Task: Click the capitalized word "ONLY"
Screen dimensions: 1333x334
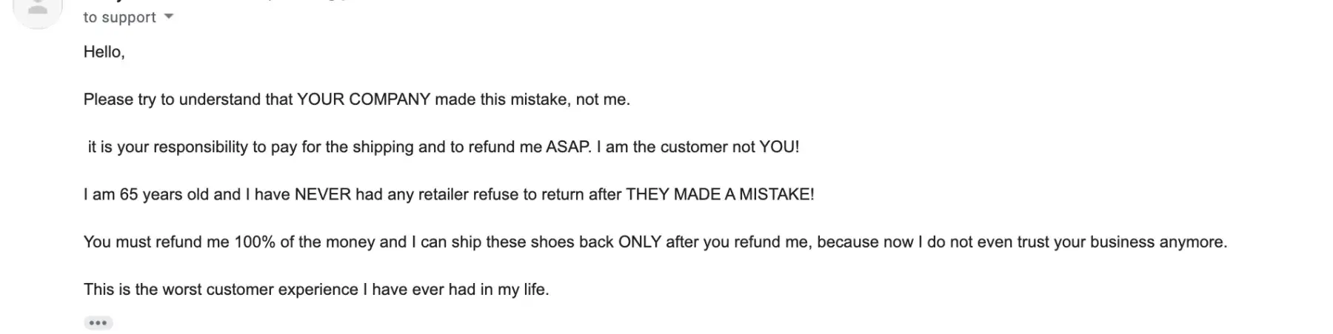Action: 639,242
